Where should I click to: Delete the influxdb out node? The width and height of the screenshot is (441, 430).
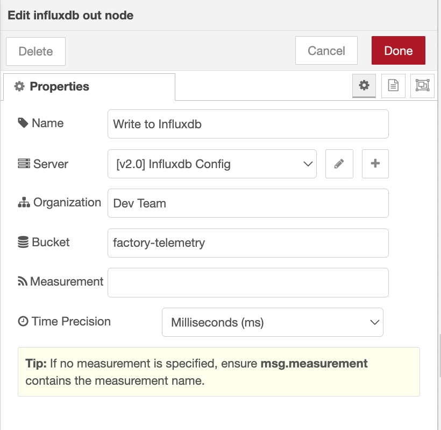point(35,51)
